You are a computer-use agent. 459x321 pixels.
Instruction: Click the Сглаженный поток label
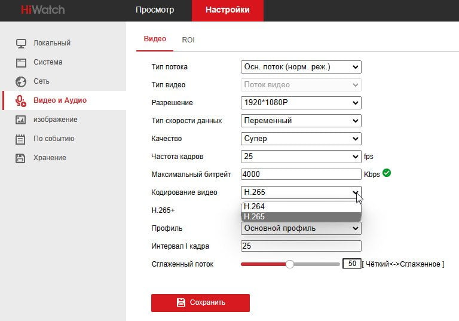coord(182,264)
